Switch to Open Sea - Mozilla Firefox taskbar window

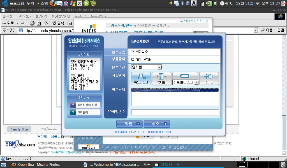pos(36,165)
